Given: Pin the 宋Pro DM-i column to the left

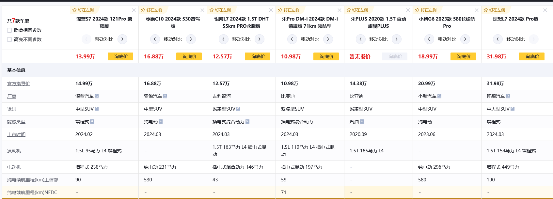Looking at the screenshot, I should 289,10.
